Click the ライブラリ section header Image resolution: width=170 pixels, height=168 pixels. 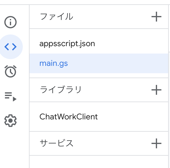point(60,90)
